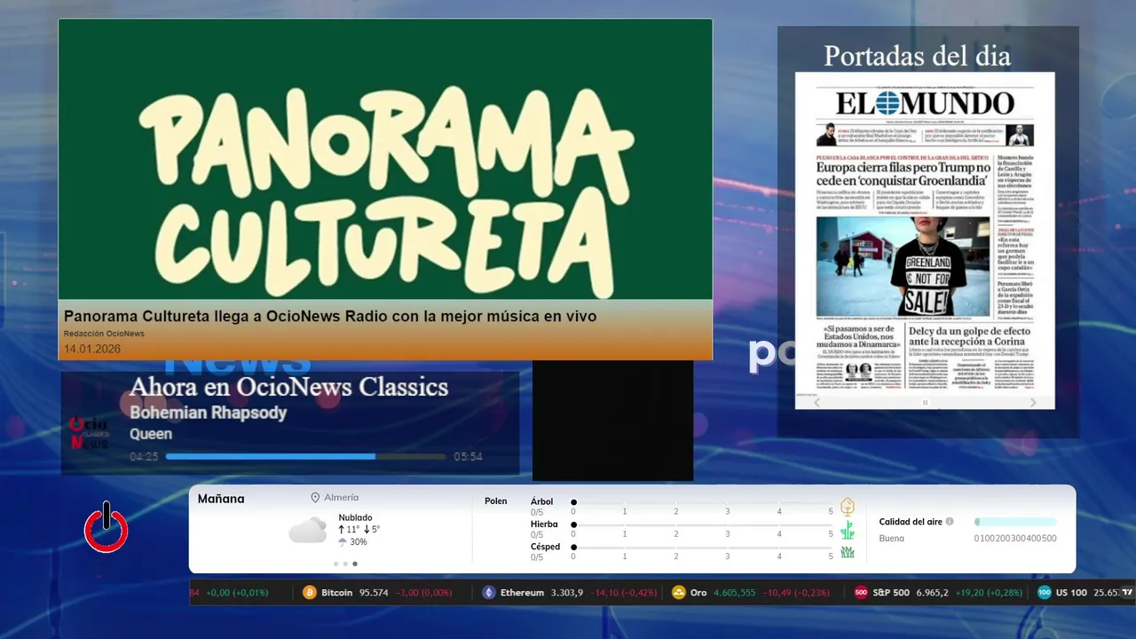Click the orange Bitcoin coin icon

(x=310, y=593)
